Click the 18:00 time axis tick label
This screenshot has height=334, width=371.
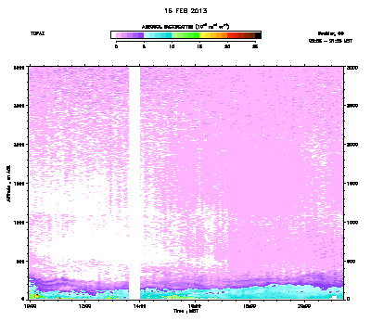click(249, 306)
